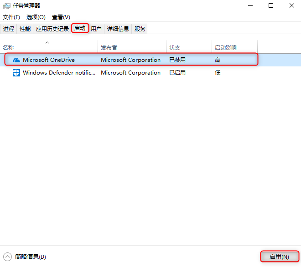Click the 简略信息(D) link text

[31, 257]
